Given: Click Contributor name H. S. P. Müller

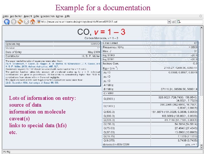Looking at the screenshot, I should coord(91,56).
